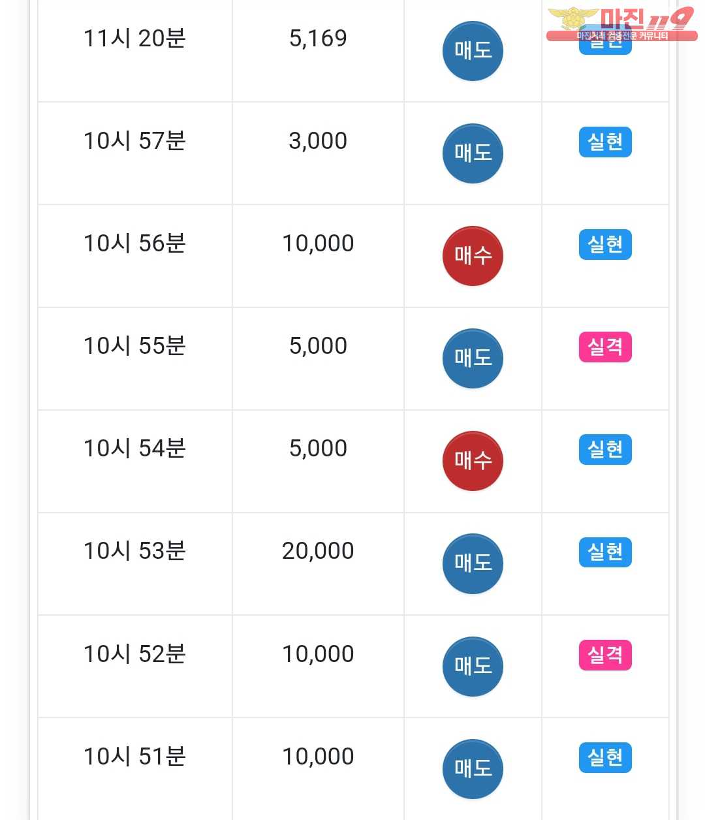
Task: Click the 실현 badge for 10시 56분
Action: tap(605, 244)
